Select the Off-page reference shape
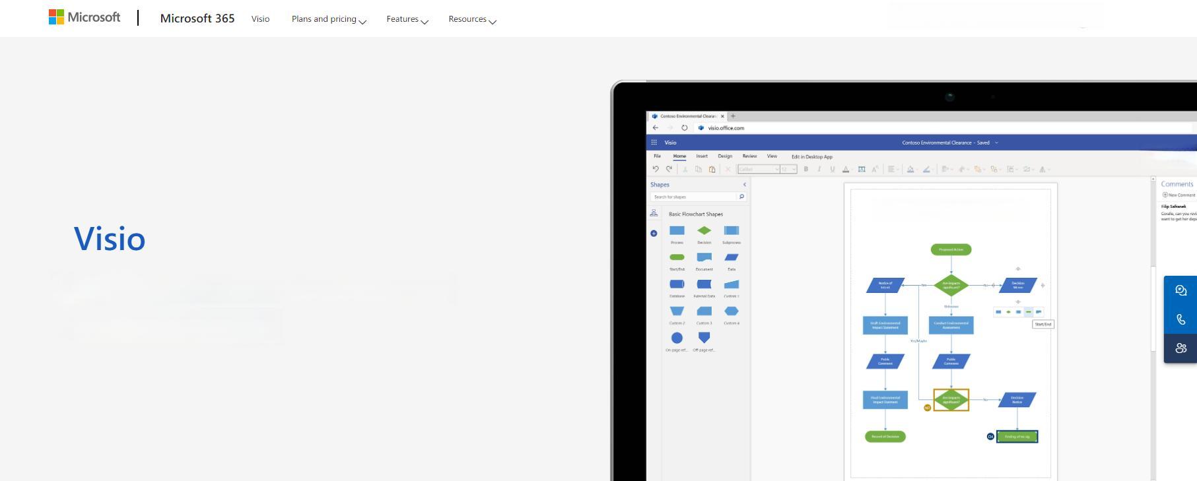This screenshot has height=481, width=1197. tap(704, 338)
